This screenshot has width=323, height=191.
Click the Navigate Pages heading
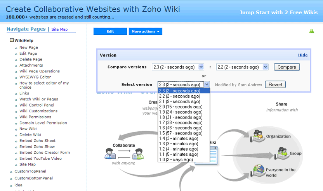[x=26, y=29]
